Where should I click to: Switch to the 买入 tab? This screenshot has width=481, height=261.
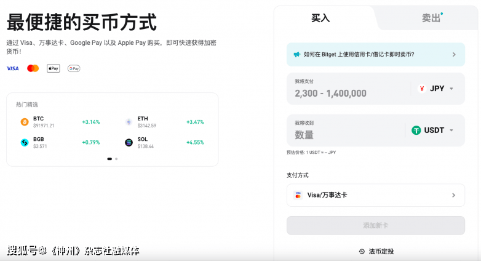[x=320, y=18]
